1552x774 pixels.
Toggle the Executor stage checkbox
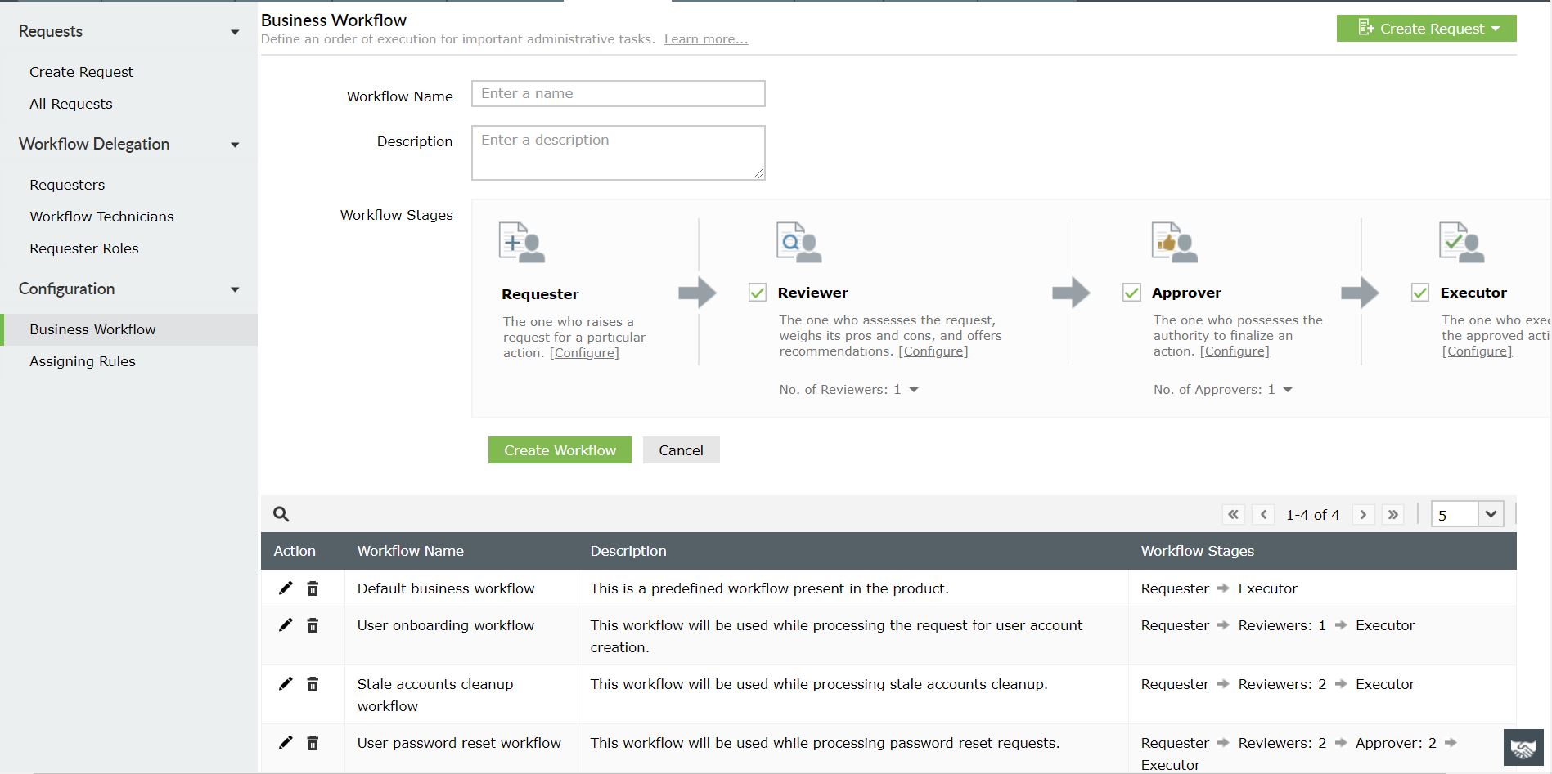(x=1419, y=292)
